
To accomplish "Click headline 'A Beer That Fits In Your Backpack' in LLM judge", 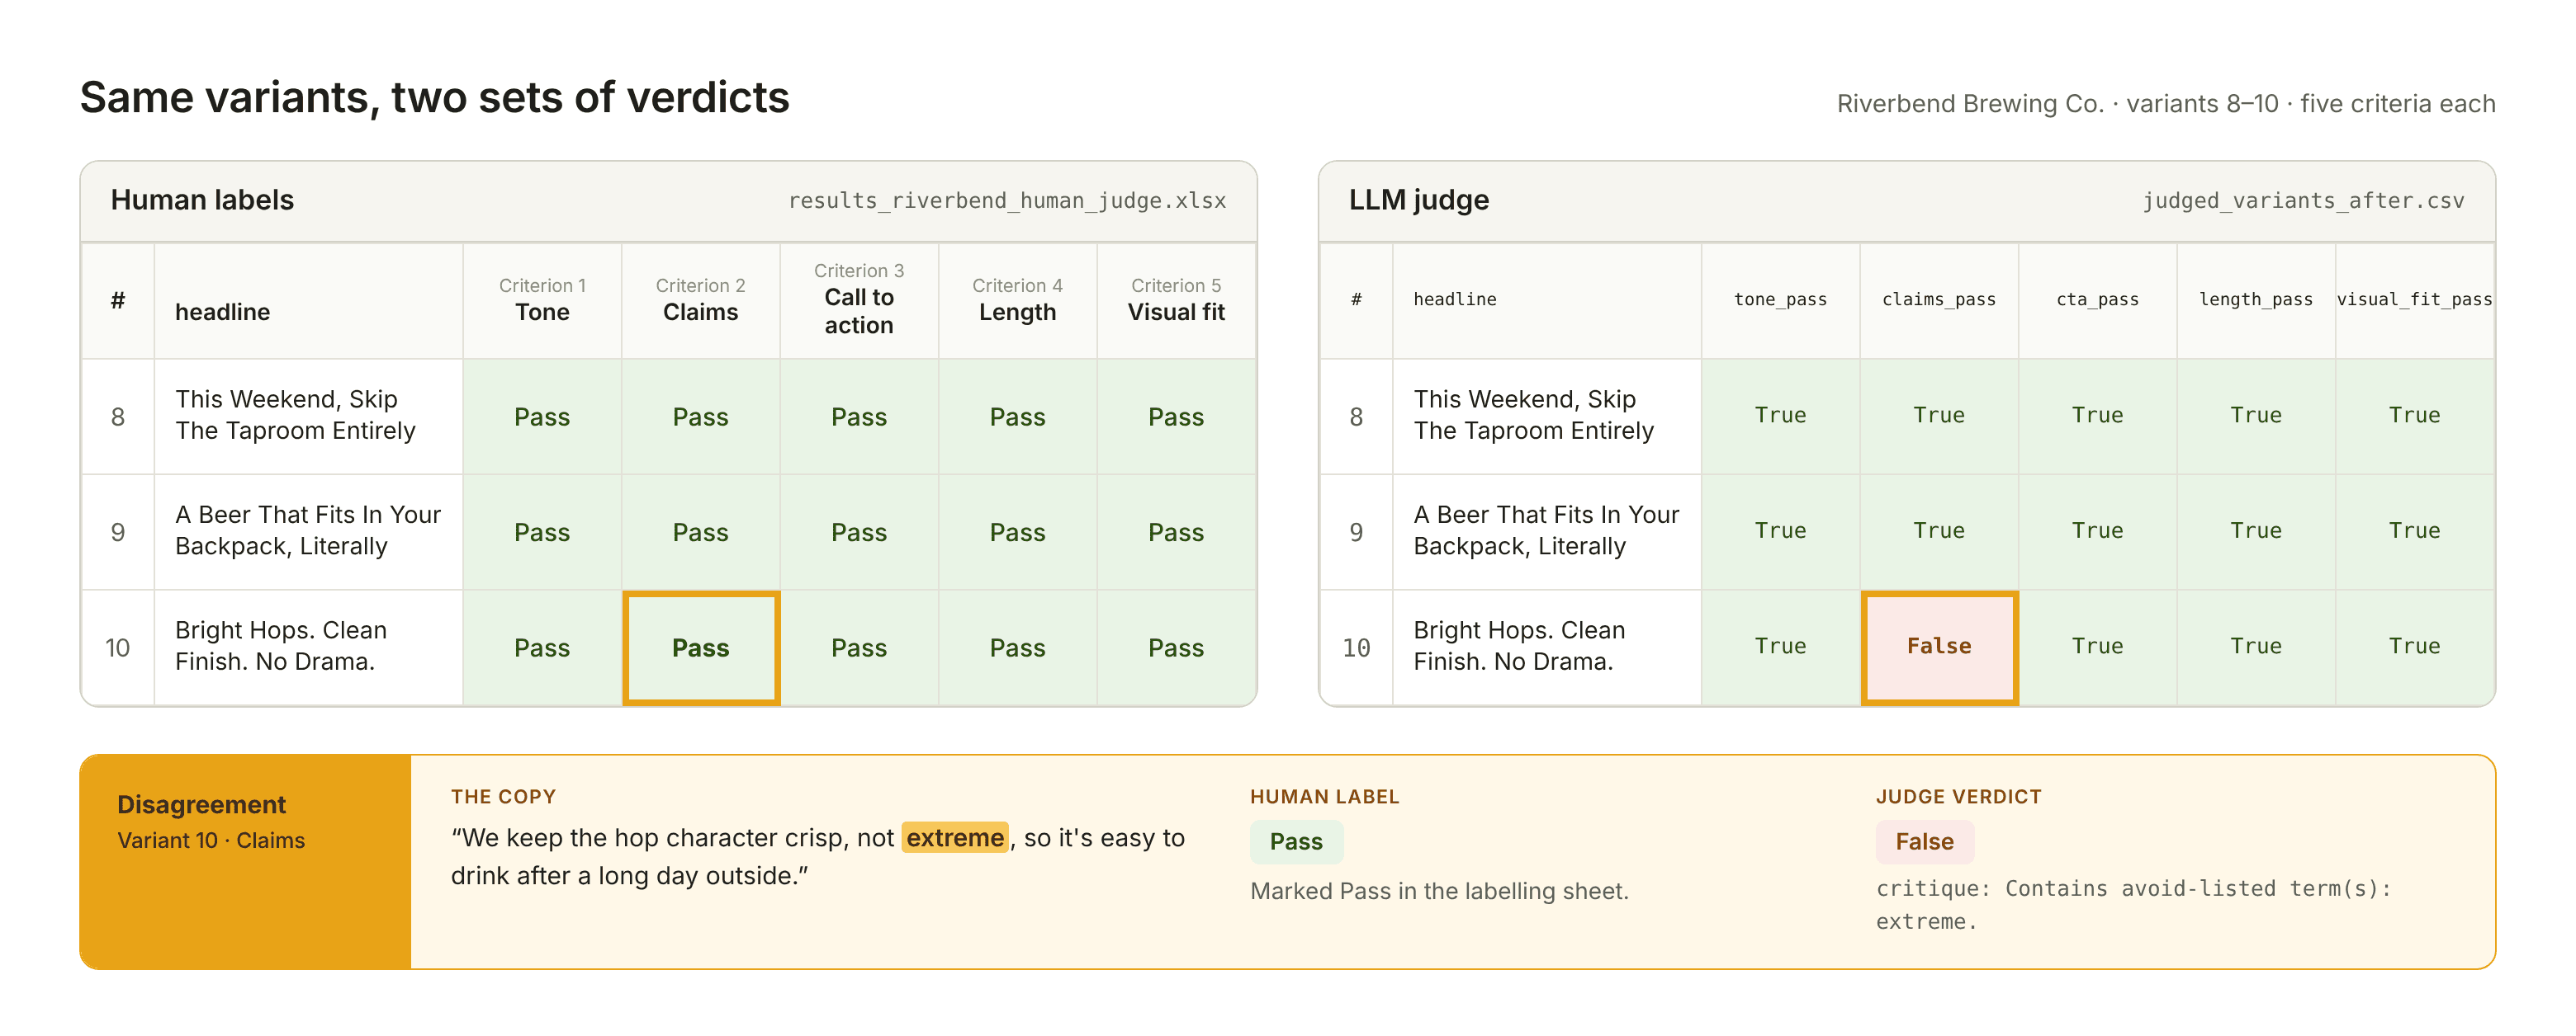I will pos(1546,530).
